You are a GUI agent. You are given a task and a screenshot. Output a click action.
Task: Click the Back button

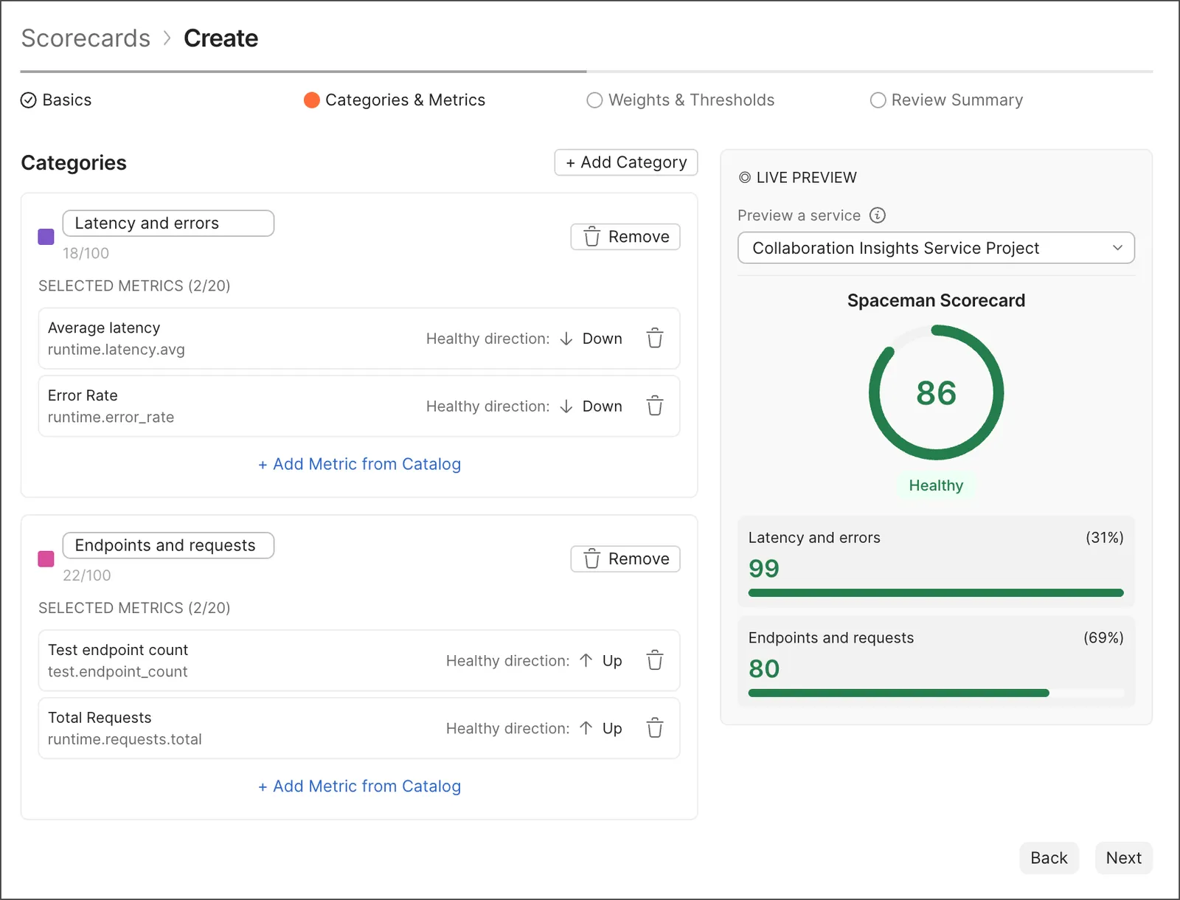(1049, 858)
